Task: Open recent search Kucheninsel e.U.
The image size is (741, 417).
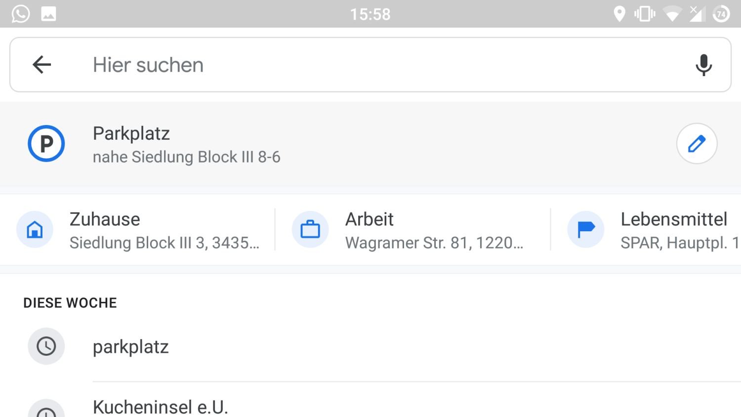Action: 161,407
